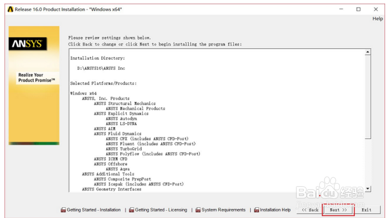Minimize the installer window

[x=341, y=9]
